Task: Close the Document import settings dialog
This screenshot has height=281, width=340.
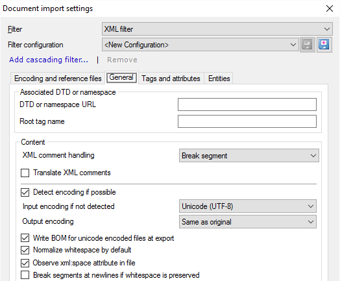Action: pos(330,8)
